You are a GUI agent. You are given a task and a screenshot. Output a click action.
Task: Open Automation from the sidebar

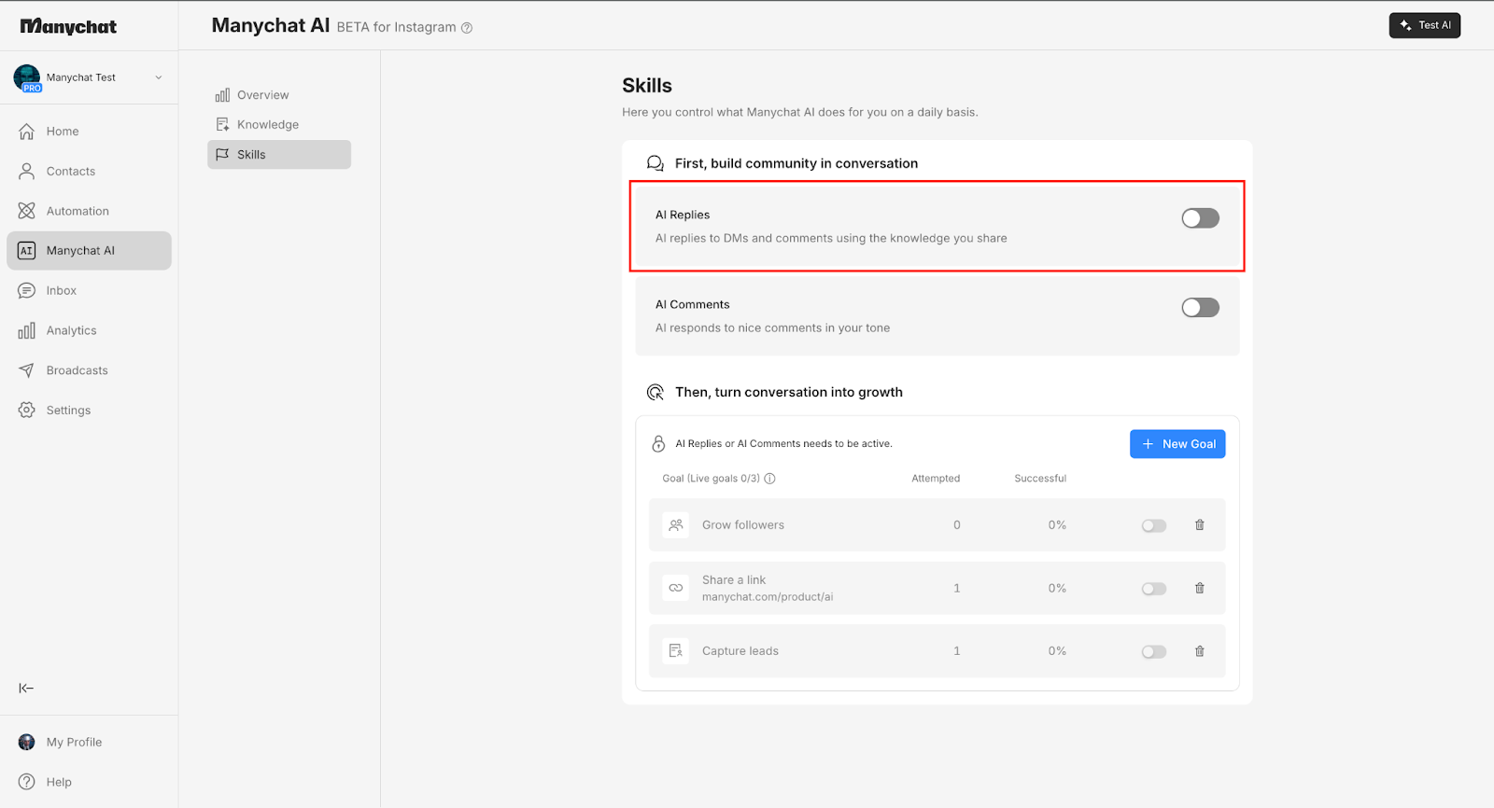[78, 211]
